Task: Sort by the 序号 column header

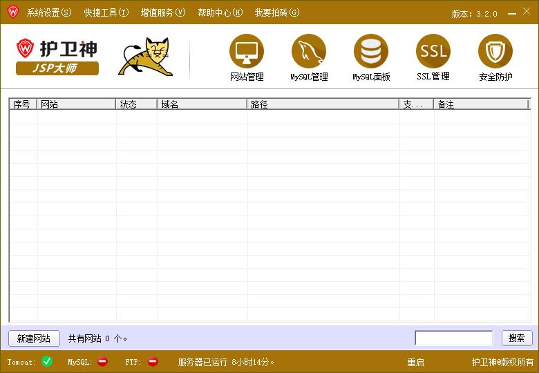Action: [x=23, y=104]
